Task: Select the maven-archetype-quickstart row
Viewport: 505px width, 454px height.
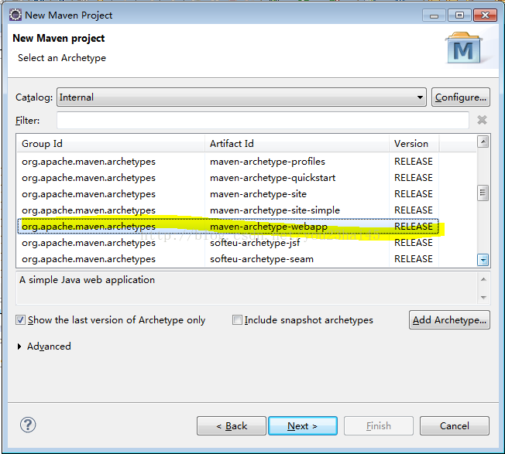Action: coord(228,178)
